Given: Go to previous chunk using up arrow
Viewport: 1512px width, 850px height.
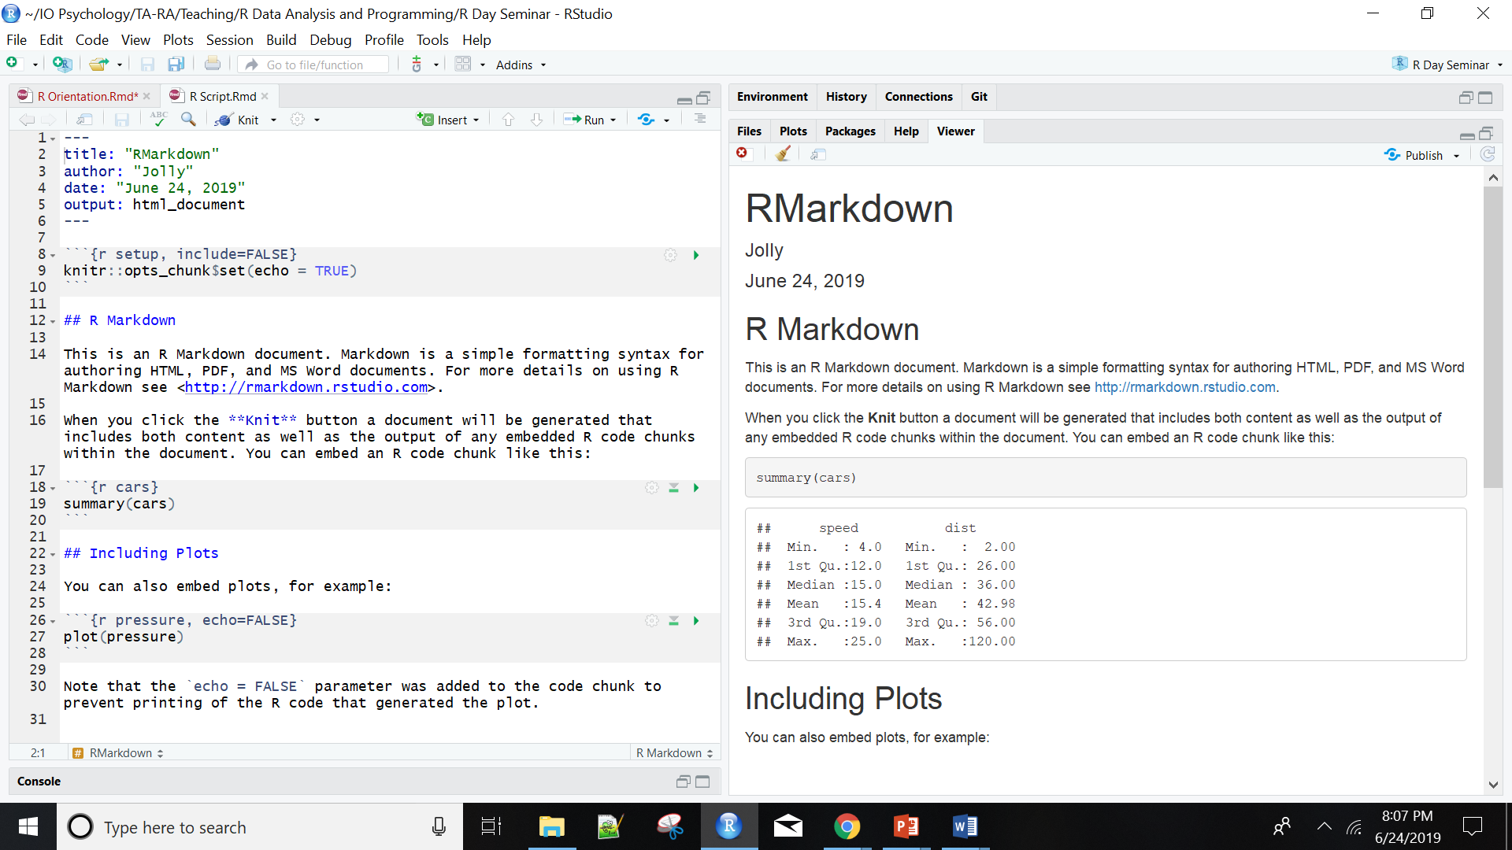Looking at the screenshot, I should (508, 120).
